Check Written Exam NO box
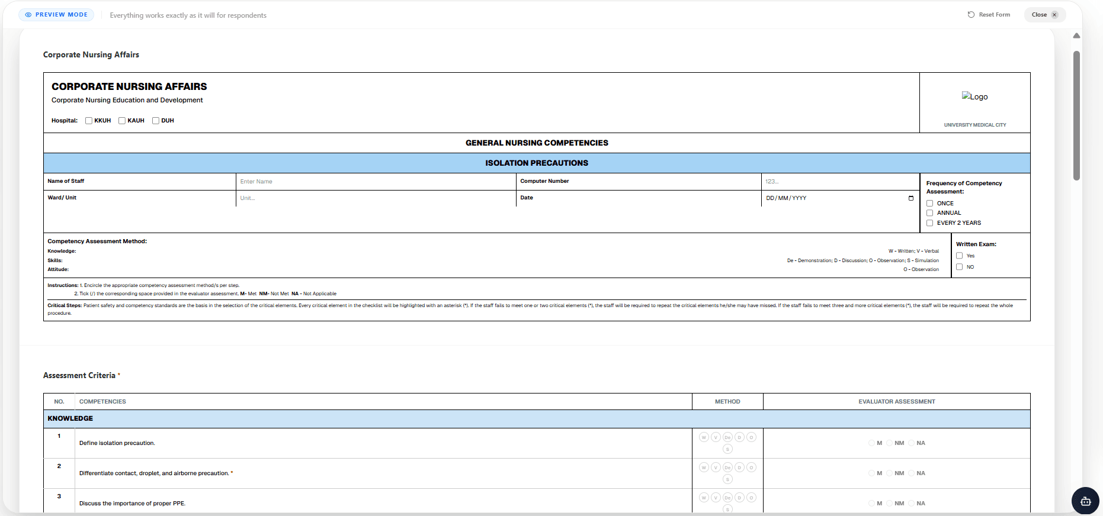This screenshot has width=1103, height=516. click(960, 267)
